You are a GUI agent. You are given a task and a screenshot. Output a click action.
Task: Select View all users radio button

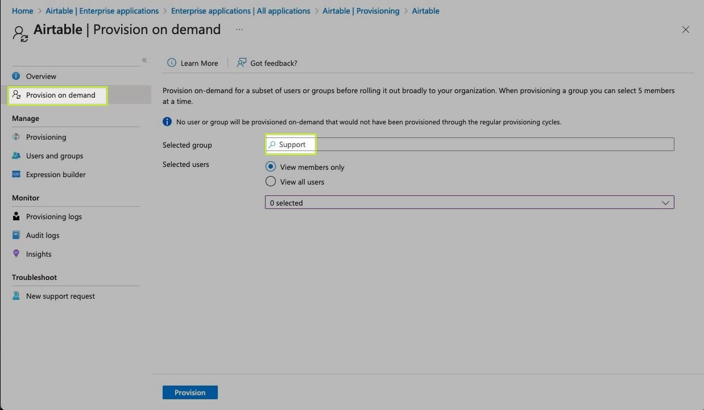point(271,182)
